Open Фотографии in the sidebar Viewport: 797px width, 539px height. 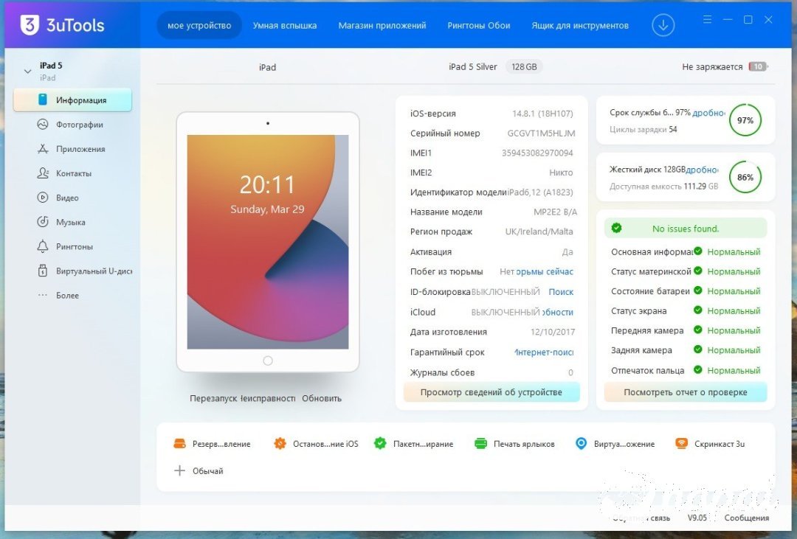pos(70,125)
